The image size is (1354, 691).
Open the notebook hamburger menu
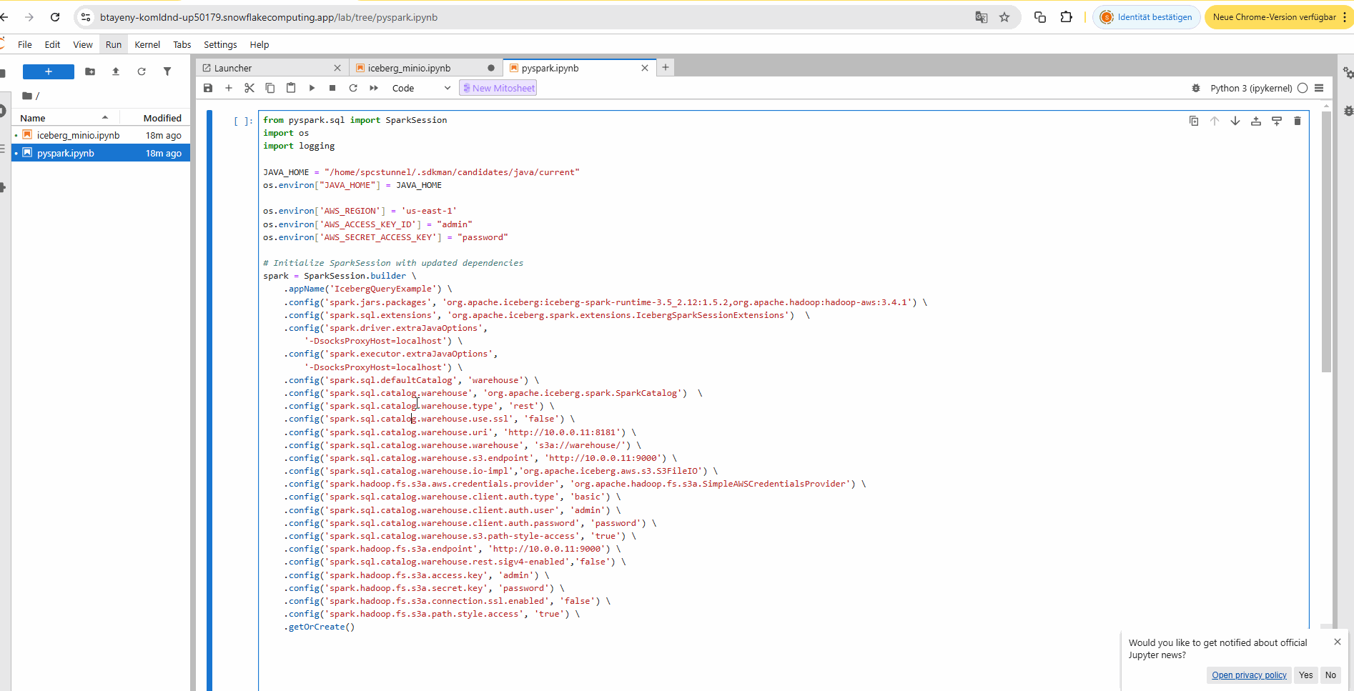1319,88
